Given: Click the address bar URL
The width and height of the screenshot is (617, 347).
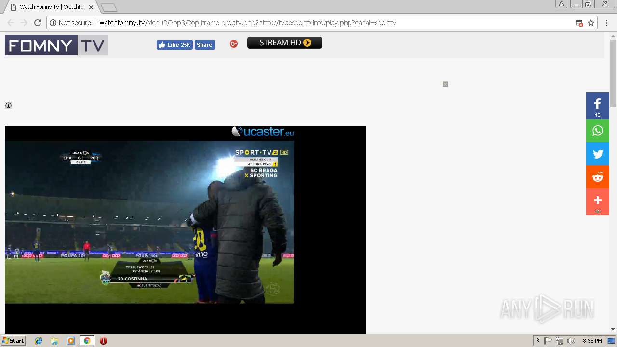Looking at the screenshot, I should [248, 23].
